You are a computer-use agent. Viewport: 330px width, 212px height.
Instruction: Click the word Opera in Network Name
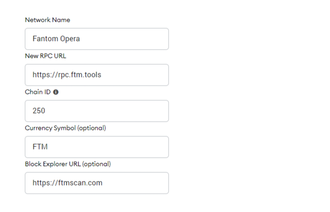(x=70, y=39)
